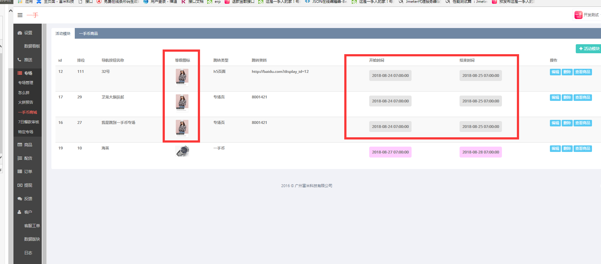Click end time field of row 卫龙大旗扶起
Image resolution: width=601 pixels, height=264 pixels.
tap(481, 101)
